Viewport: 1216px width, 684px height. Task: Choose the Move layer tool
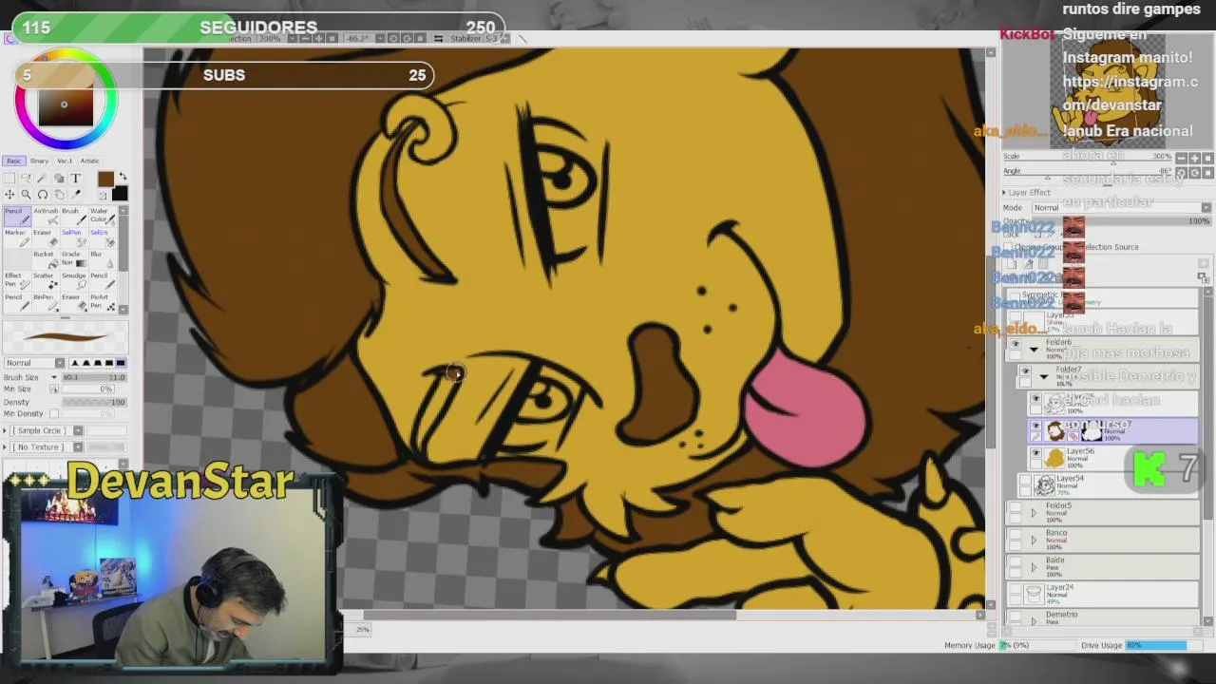[x=9, y=195]
